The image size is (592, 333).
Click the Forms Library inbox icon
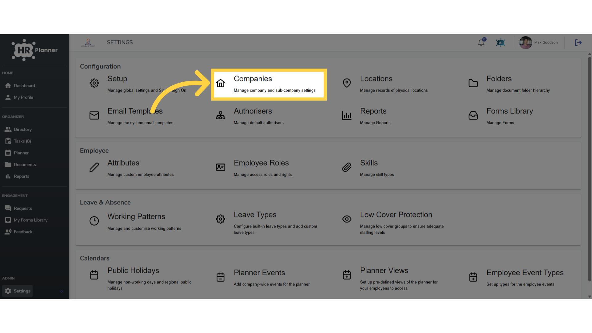pyautogui.click(x=473, y=115)
